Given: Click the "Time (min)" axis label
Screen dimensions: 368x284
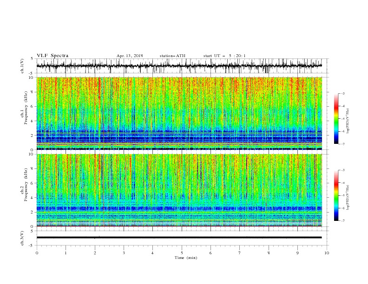Looking at the screenshot, I should [x=186, y=258].
